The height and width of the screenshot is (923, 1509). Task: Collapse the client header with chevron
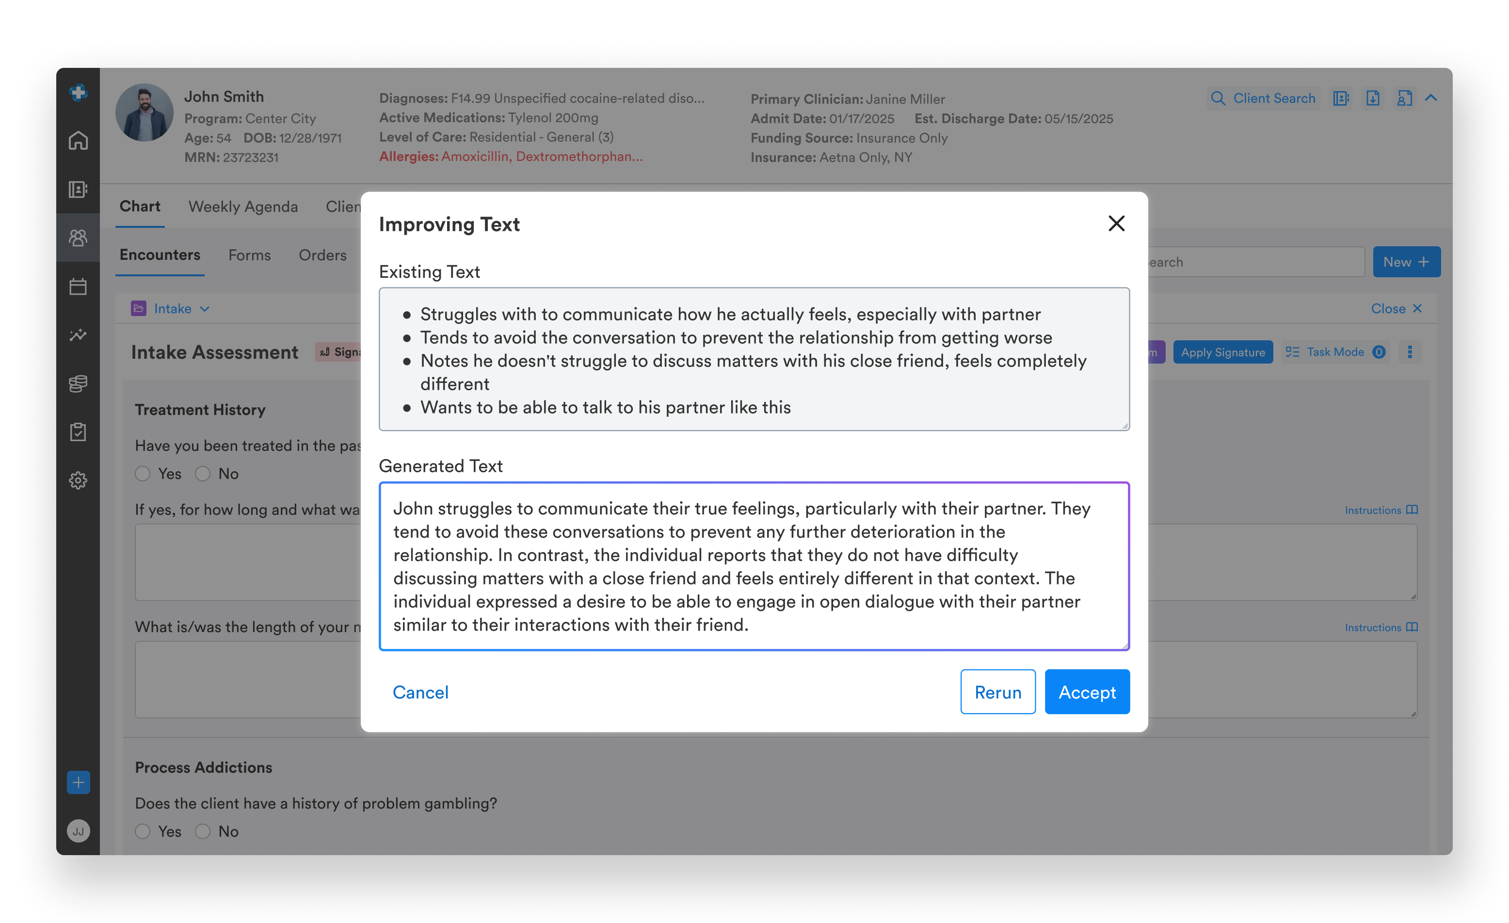tap(1430, 98)
